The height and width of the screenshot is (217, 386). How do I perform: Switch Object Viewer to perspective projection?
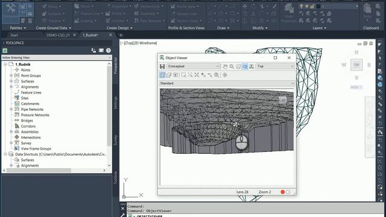coord(169,75)
